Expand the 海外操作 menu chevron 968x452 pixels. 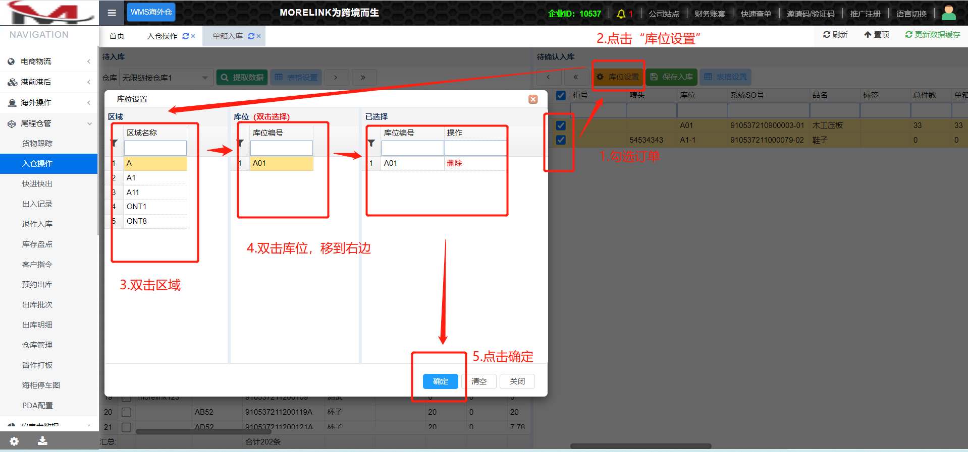coord(89,103)
